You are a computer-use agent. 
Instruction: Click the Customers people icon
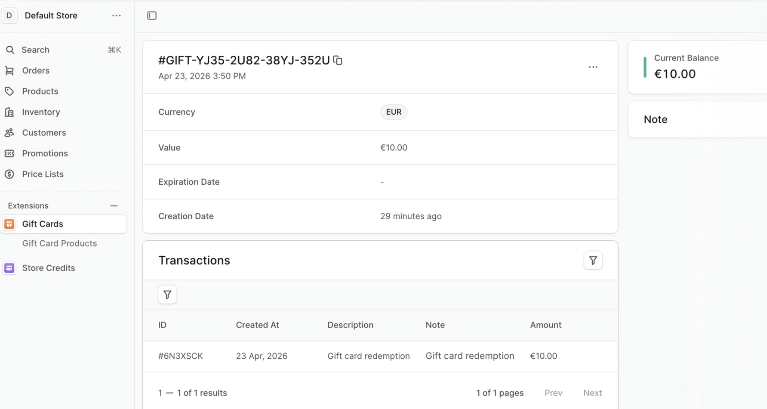9,132
